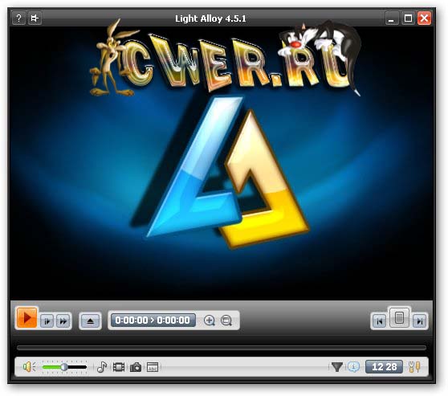Click the zoom in magnifier icon
Image resolution: width=448 pixels, height=396 pixels.
coord(209,320)
